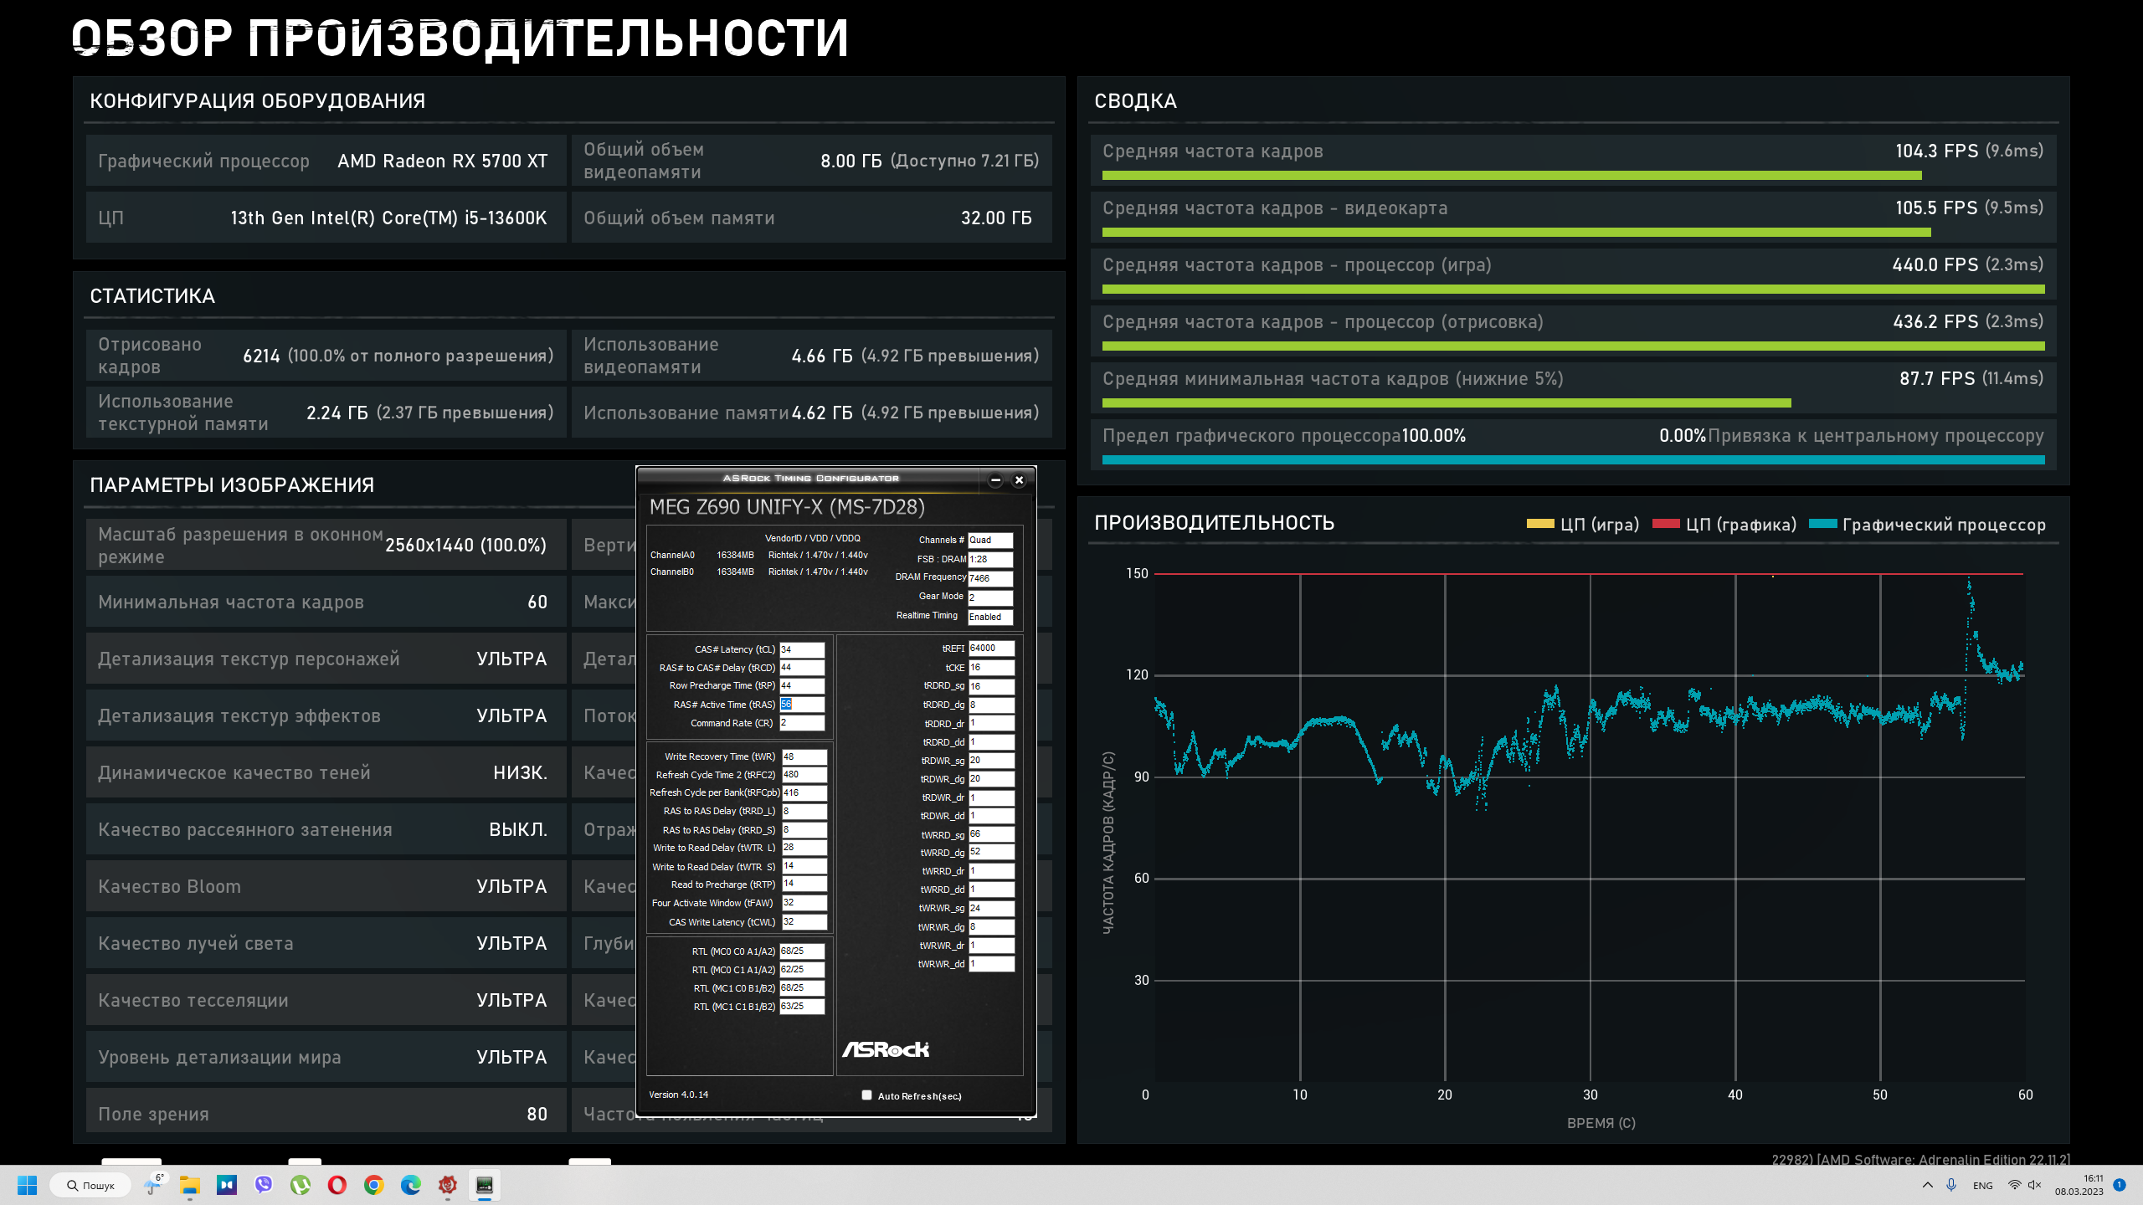Image resolution: width=2143 pixels, height=1205 pixels.
Task: Click the MEG Z690 UNIFY-X (MS-7D28) title
Action: [787, 507]
